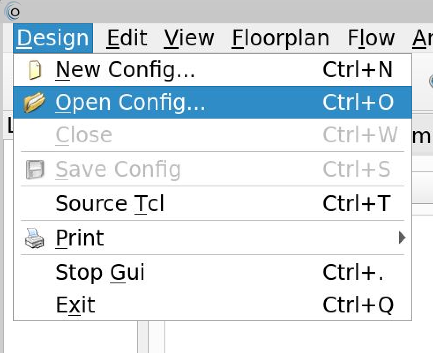
Task: Click the printer icon
Action: pyautogui.click(x=34, y=238)
